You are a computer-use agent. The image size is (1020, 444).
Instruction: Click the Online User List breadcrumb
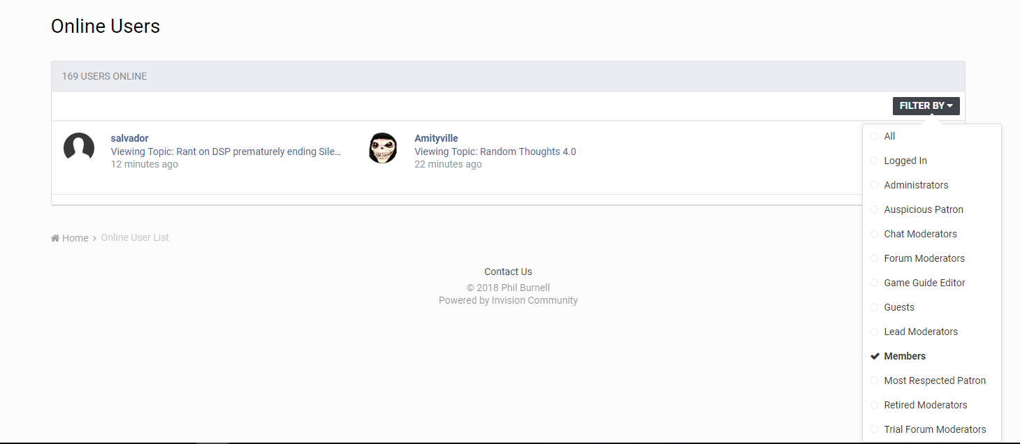(x=135, y=237)
